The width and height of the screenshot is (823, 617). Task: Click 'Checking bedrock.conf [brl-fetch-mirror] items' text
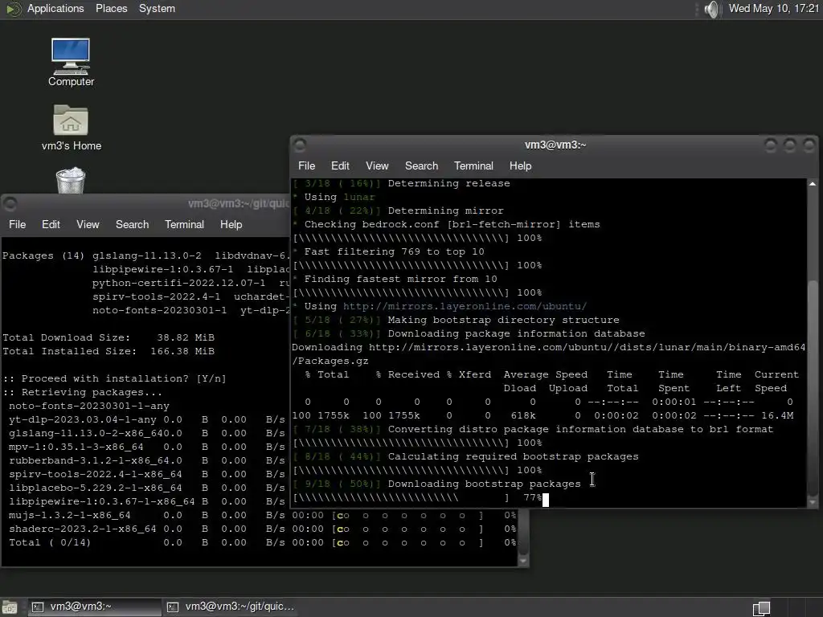pos(452,225)
